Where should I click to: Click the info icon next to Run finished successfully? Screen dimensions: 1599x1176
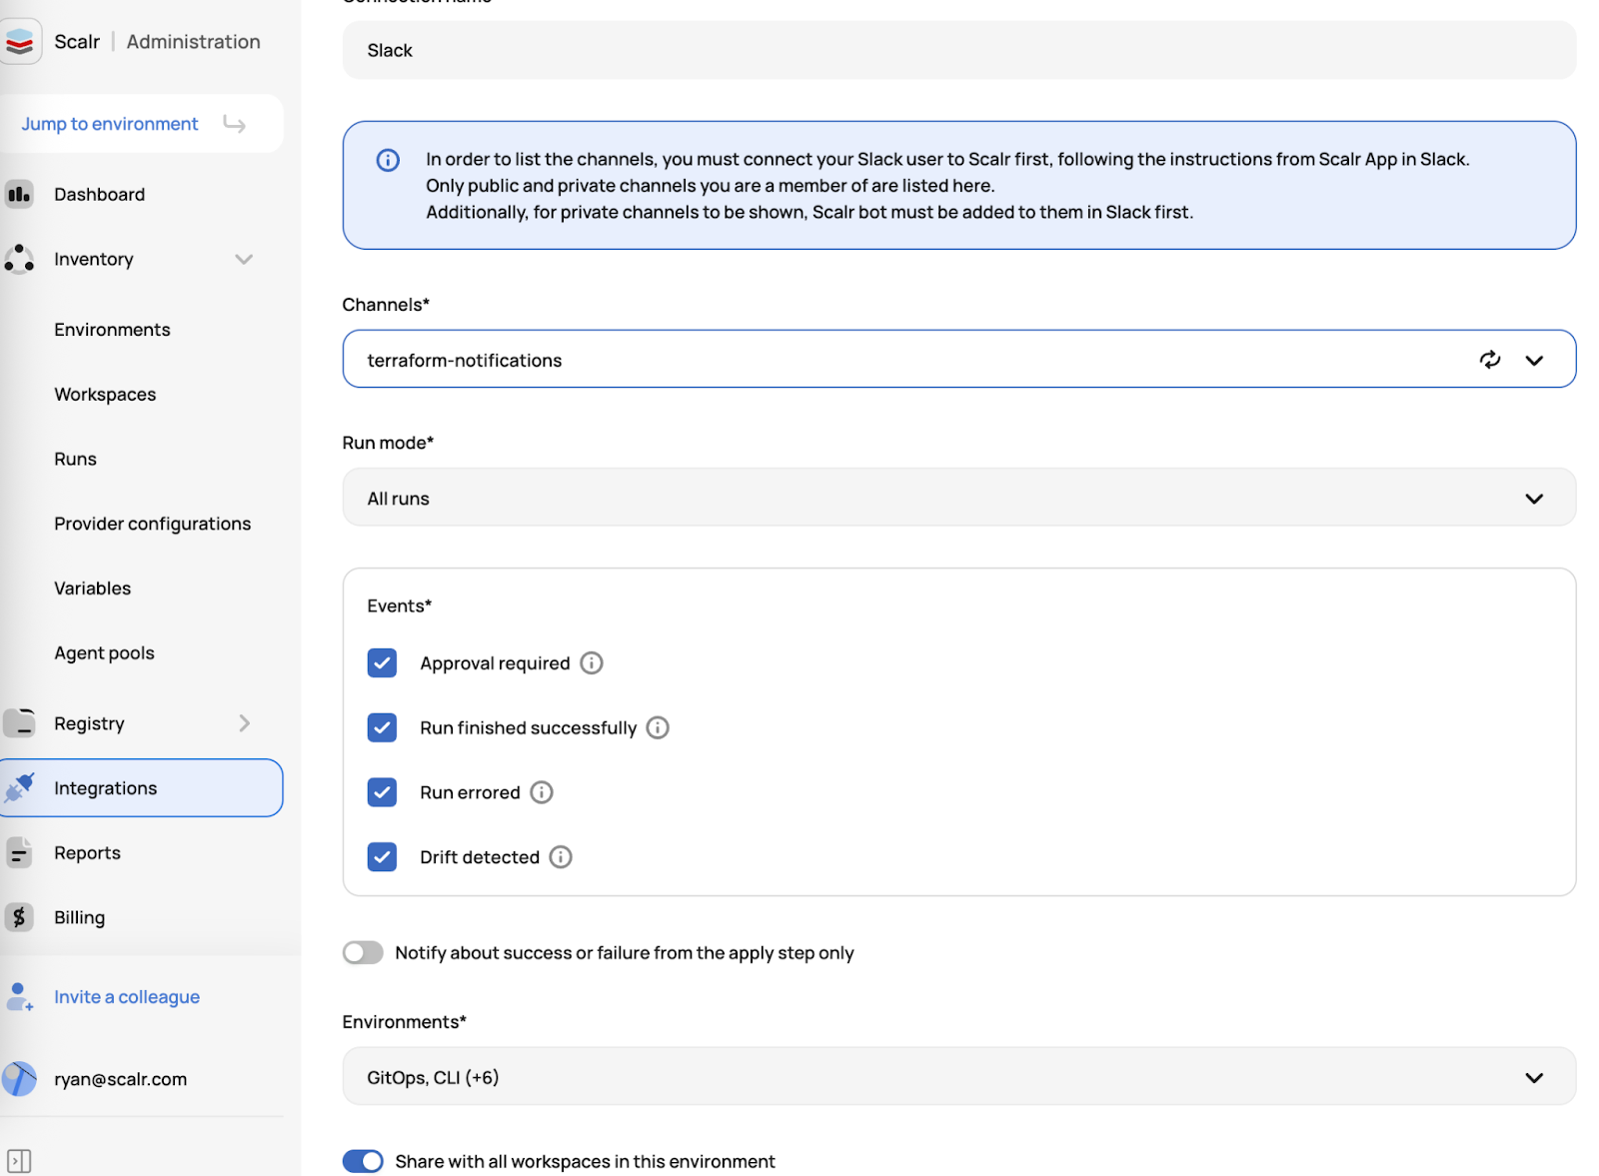point(658,727)
